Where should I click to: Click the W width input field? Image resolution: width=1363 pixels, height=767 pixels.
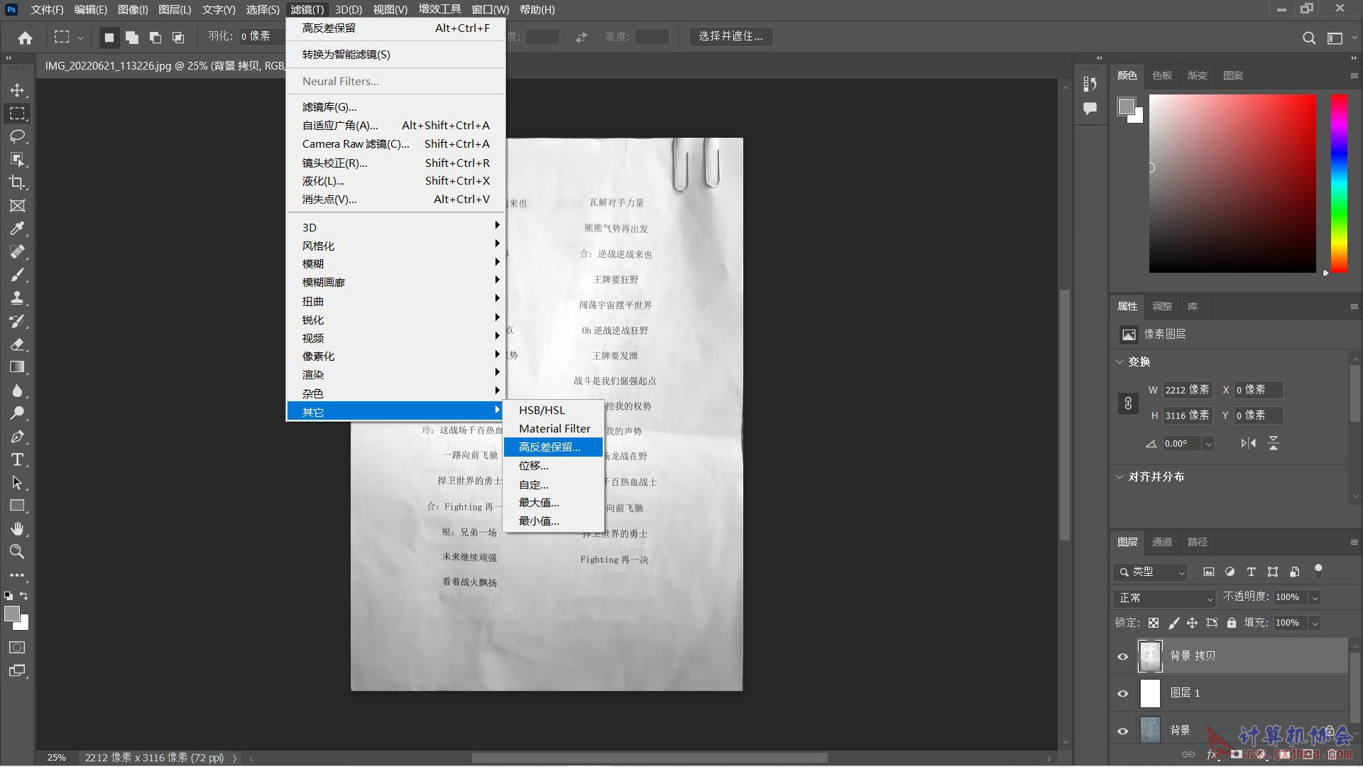(x=1187, y=390)
